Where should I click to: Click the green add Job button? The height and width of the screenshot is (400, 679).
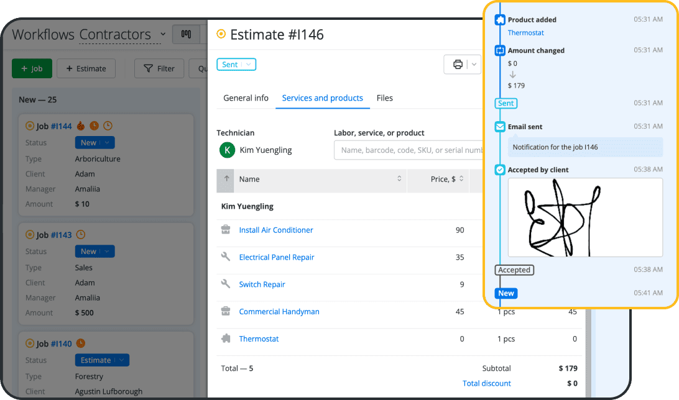point(32,68)
